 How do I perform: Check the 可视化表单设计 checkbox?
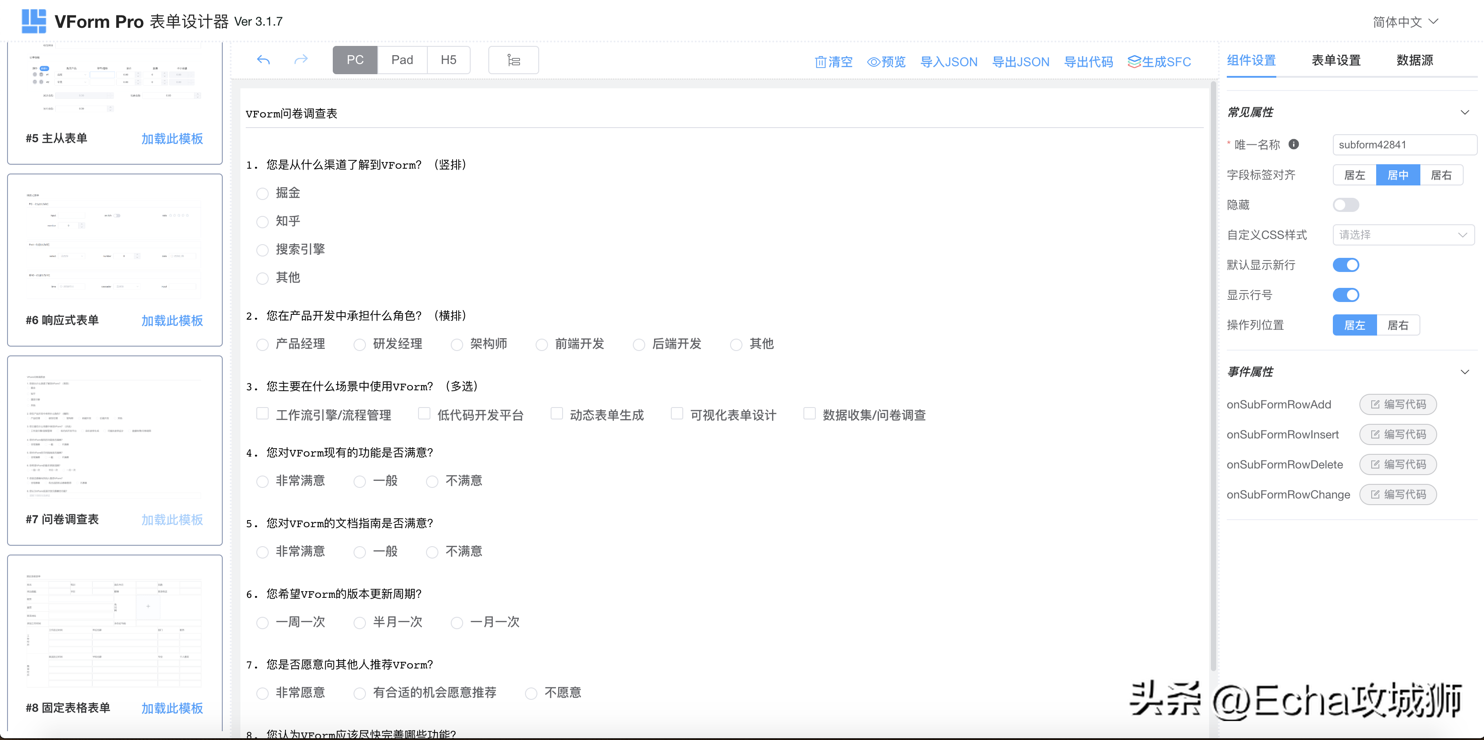coord(677,414)
